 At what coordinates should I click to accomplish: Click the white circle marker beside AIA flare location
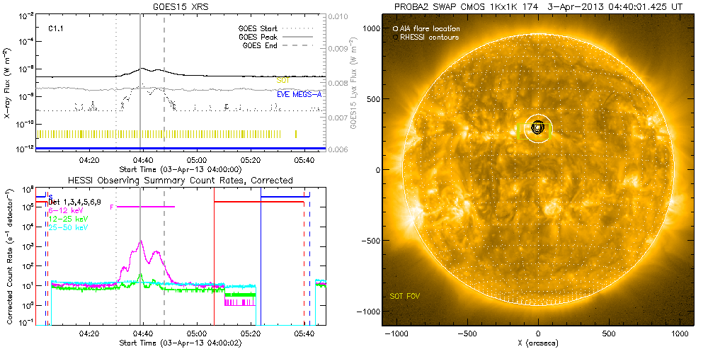(396, 29)
